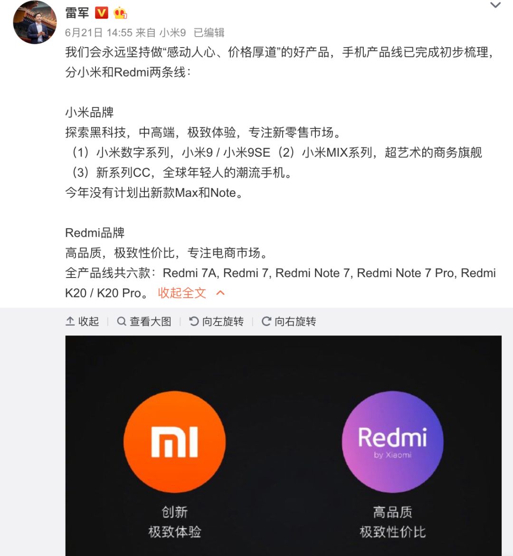Click the 6月21日 14:55 timestamp
This screenshot has height=556, width=513.
click(x=98, y=33)
